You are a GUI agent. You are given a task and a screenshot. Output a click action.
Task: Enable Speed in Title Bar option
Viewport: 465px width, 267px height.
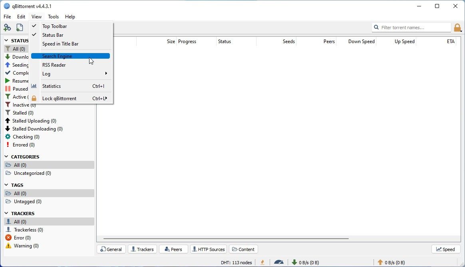(60, 44)
